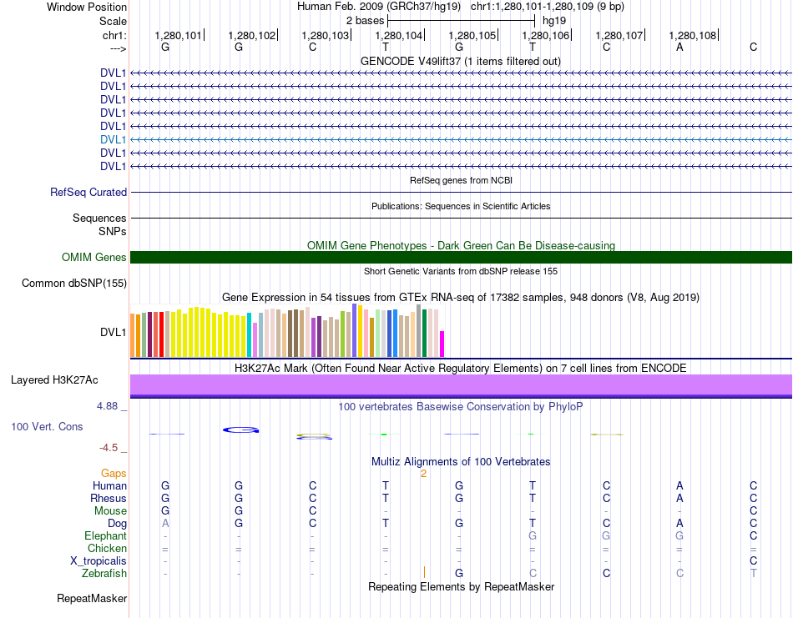Image resolution: width=793 pixels, height=618 pixels.
Task: Click the orange Gaps label
Action: coord(114,473)
